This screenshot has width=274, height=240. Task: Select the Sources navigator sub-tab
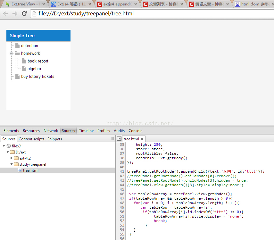[9, 139]
